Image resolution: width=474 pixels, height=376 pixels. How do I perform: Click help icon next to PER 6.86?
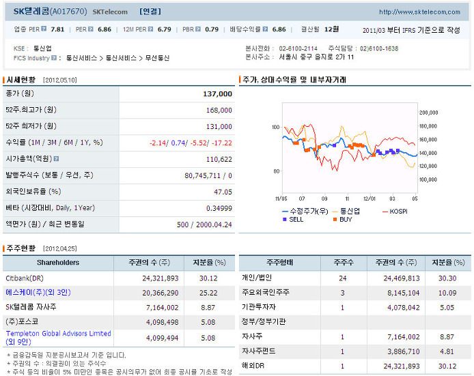pyautogui.click(x=90, y=29)
